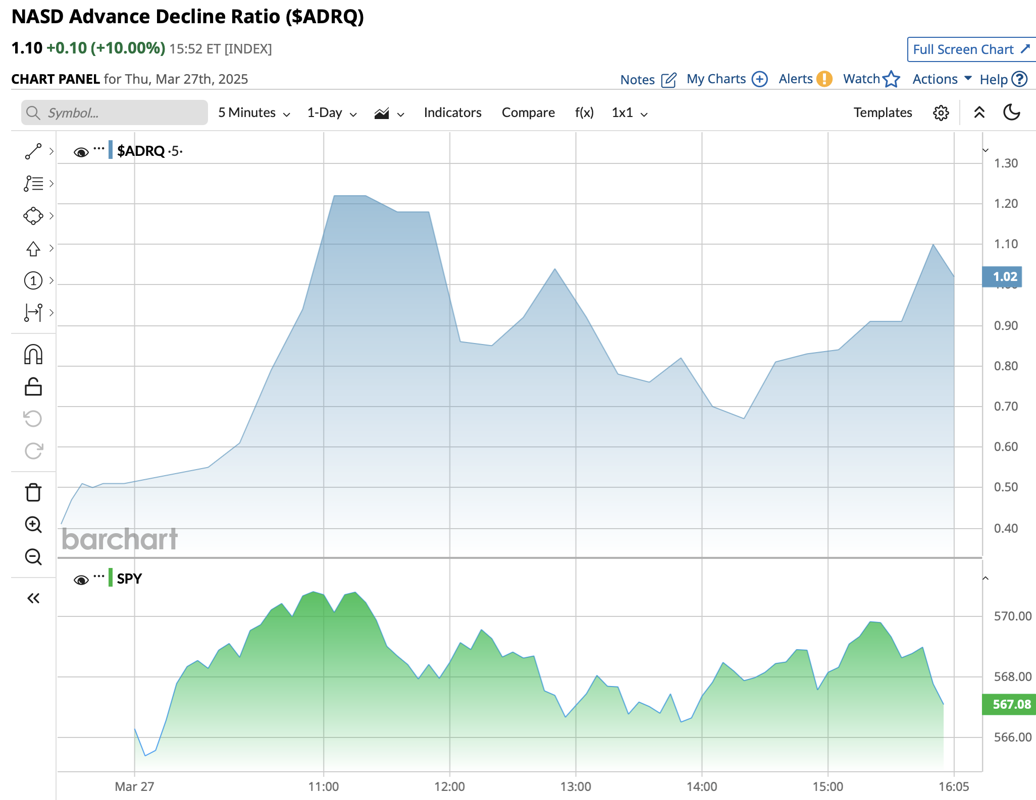Open the Compare menu
Image resolution: width=1036 pixels, height=800 pixels.
[x=528, y=113]
